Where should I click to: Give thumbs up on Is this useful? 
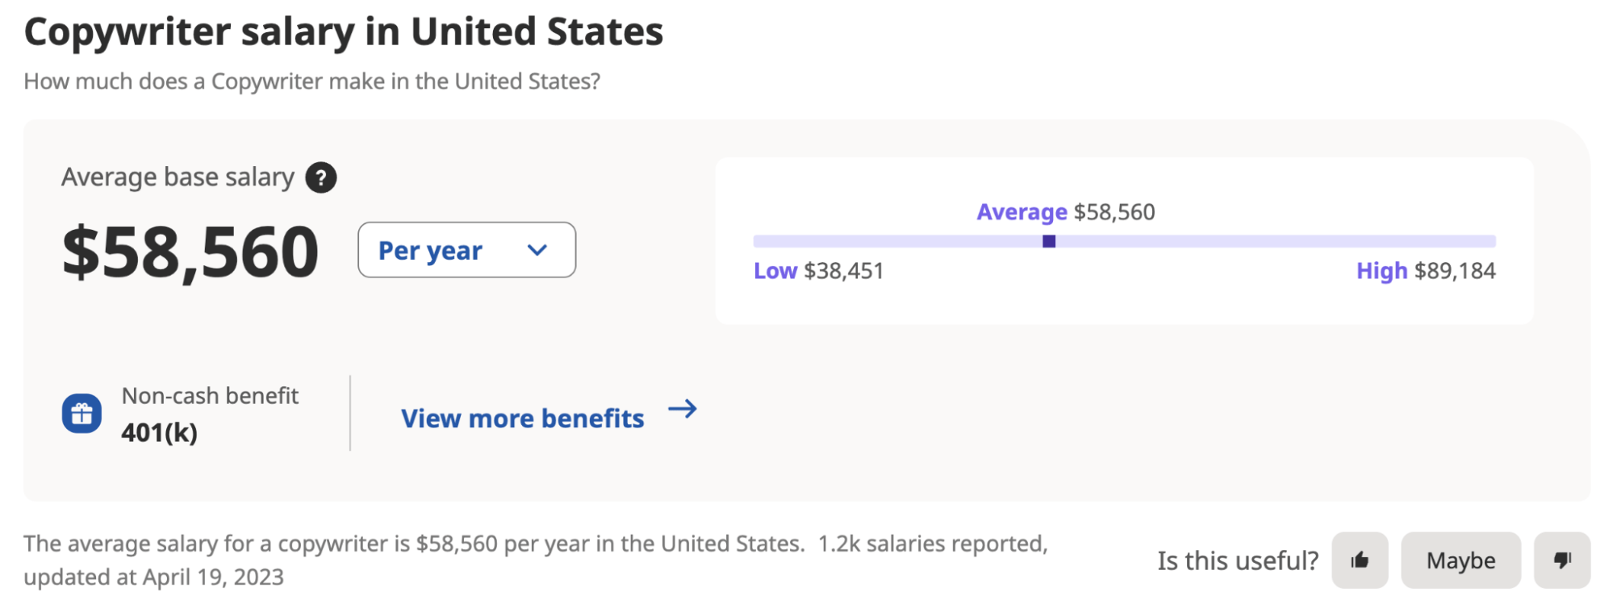[1360, 560]
